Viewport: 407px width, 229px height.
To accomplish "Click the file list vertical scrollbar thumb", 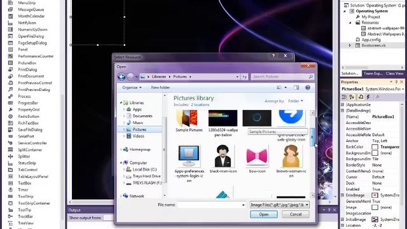I will (x=312, y=137).
